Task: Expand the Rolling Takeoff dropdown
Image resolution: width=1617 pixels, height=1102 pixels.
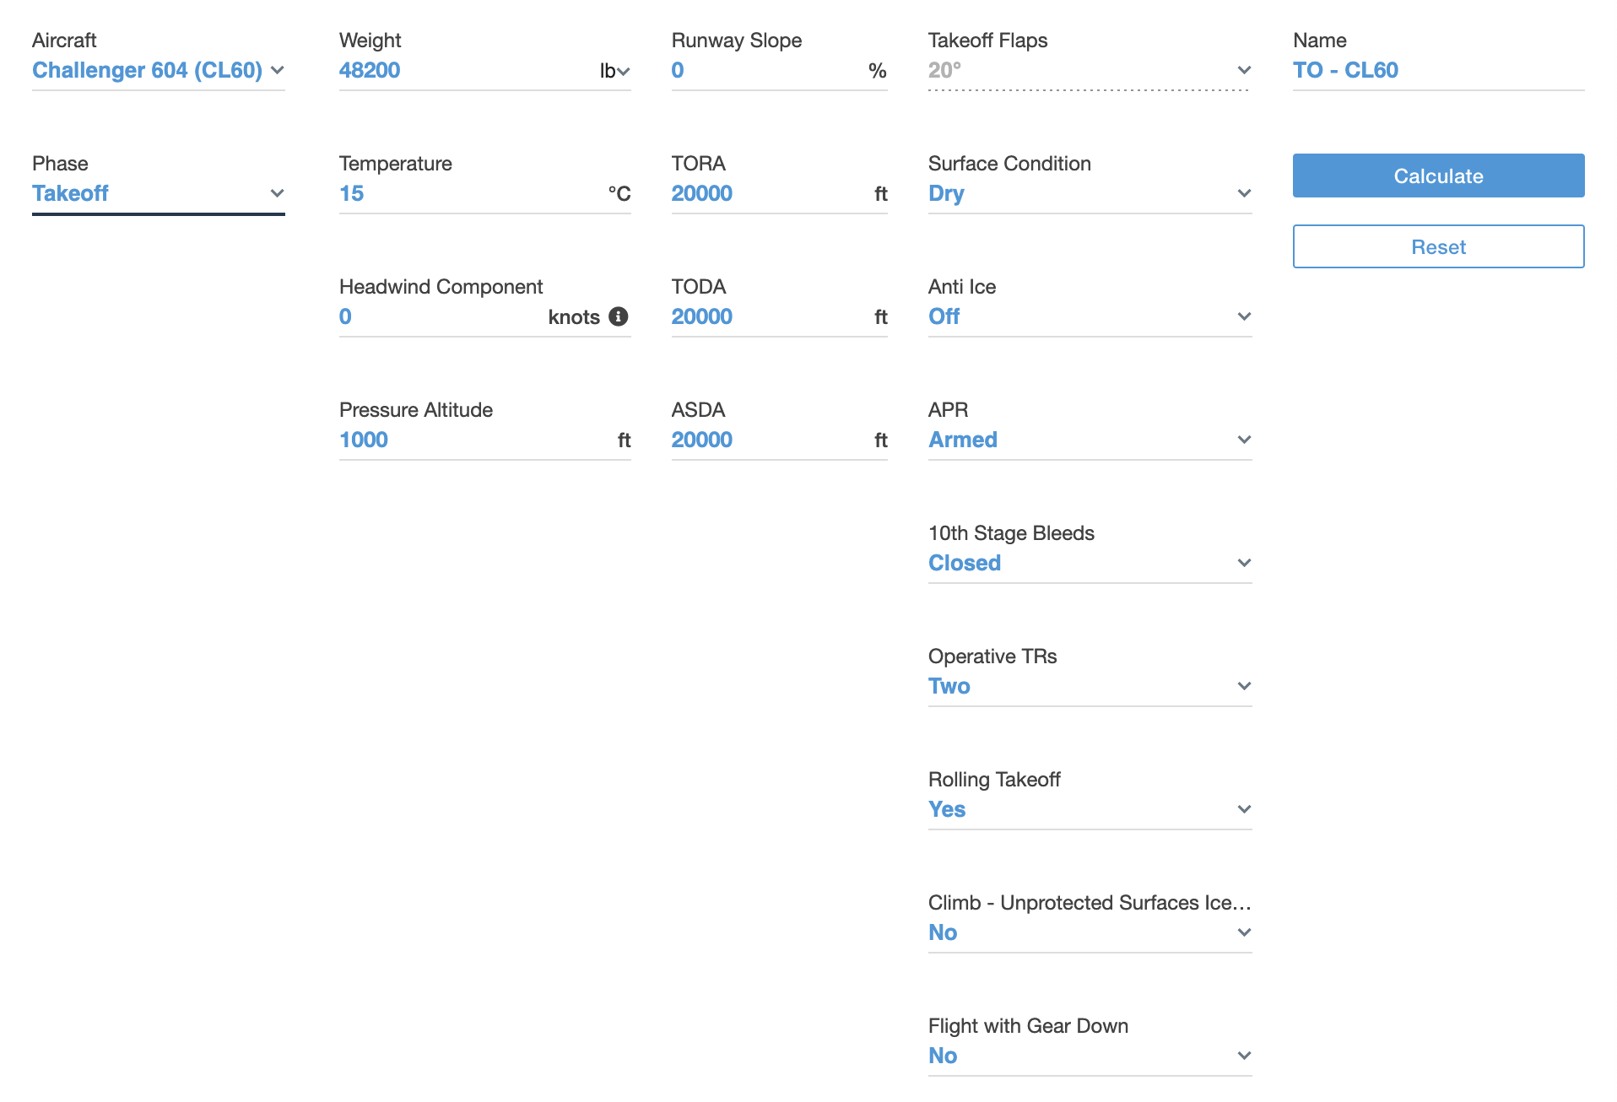Action: coord(1089,809)
